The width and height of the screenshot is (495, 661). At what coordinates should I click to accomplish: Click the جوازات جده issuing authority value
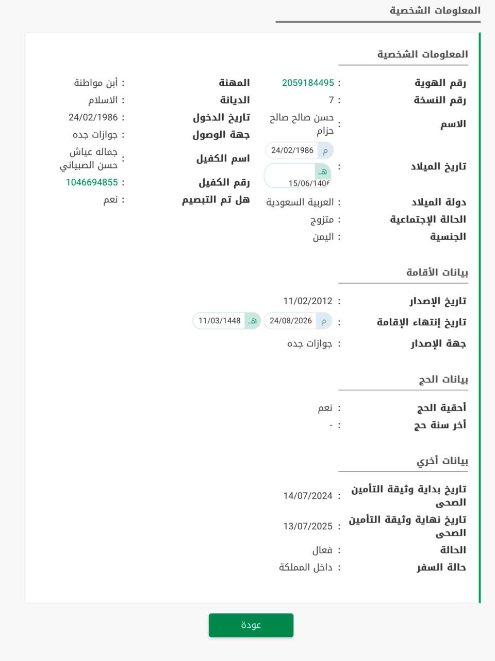(309, 343)
